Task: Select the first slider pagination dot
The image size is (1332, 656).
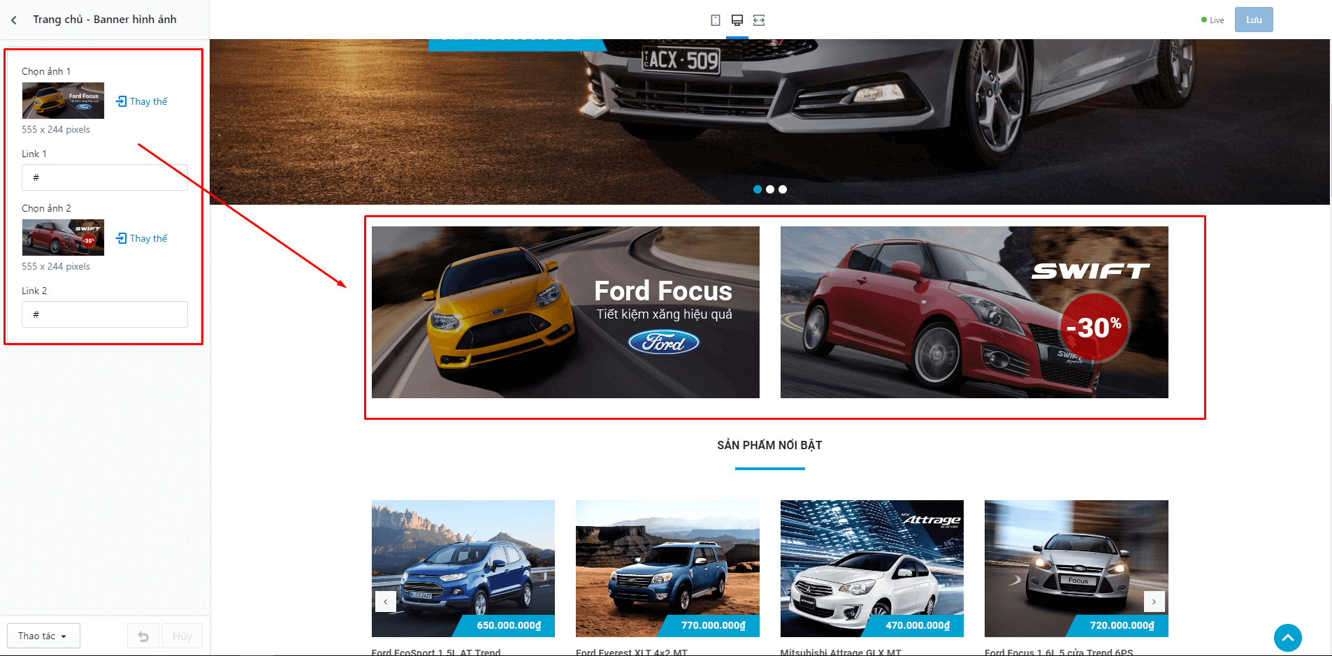Action: pos(758,189)
